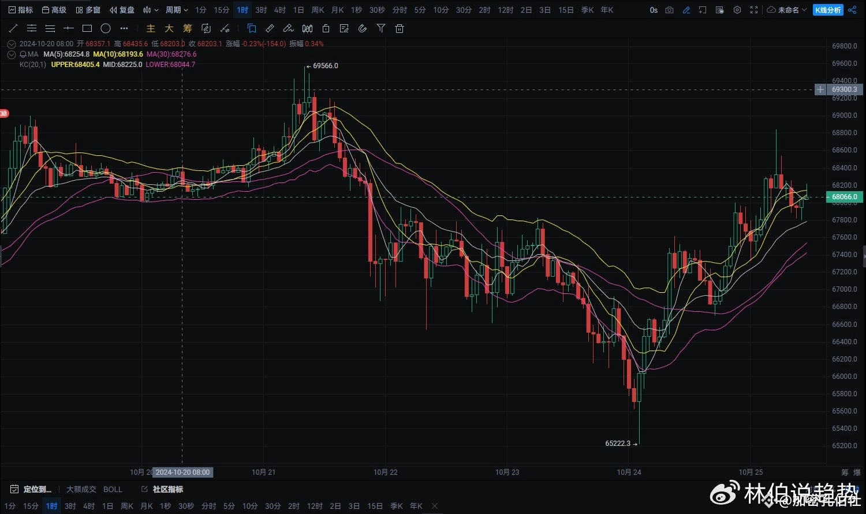866x514 pixels.
Task: Switch to the 4时 timeframe in top bar
Action: [279, 10]
